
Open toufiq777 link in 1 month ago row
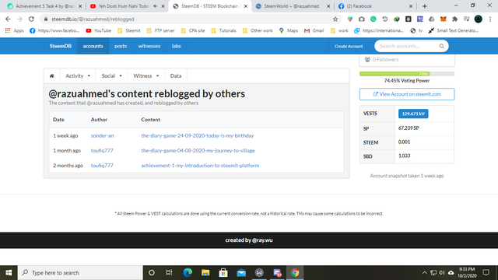(x=102, y=150)
